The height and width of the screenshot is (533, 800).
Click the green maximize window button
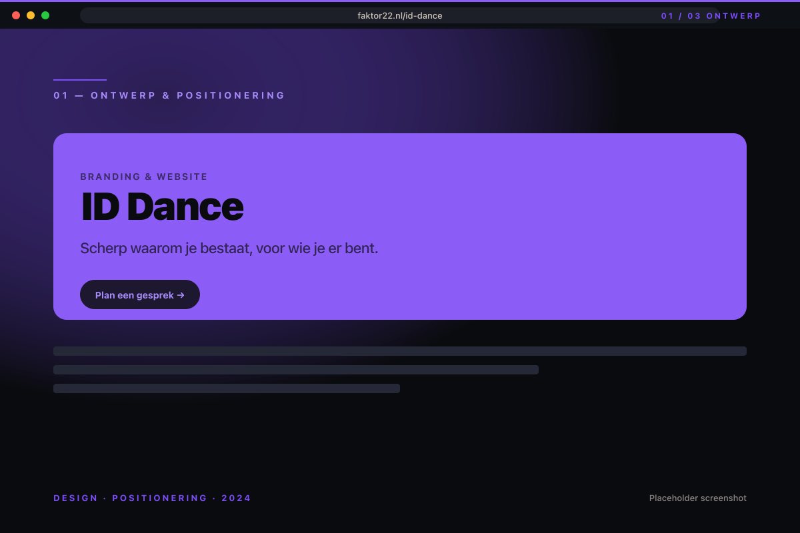point(45,15)
